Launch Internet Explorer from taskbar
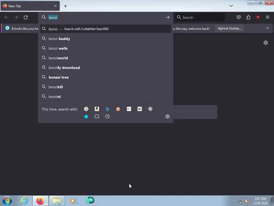 (x=24, y=201)
